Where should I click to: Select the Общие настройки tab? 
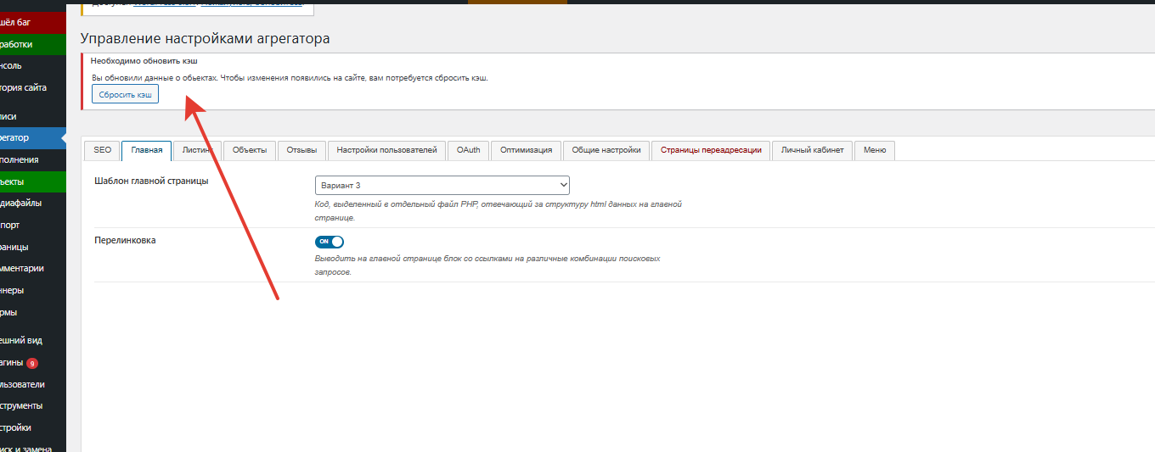(x=606, y=150)
